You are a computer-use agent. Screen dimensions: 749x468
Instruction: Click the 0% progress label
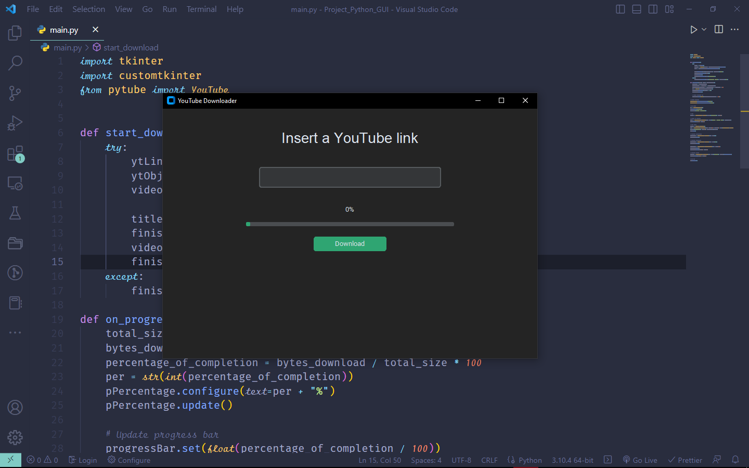click(350, 210)
